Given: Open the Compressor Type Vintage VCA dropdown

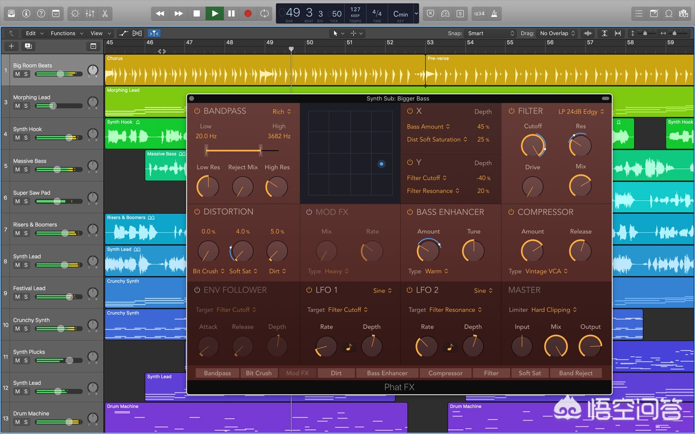Looking at the screenshot, I should [547, 271].
